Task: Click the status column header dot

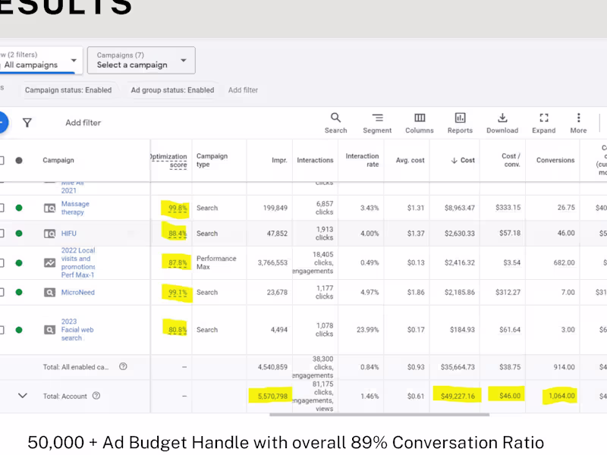Action: (x=18, y=160)
